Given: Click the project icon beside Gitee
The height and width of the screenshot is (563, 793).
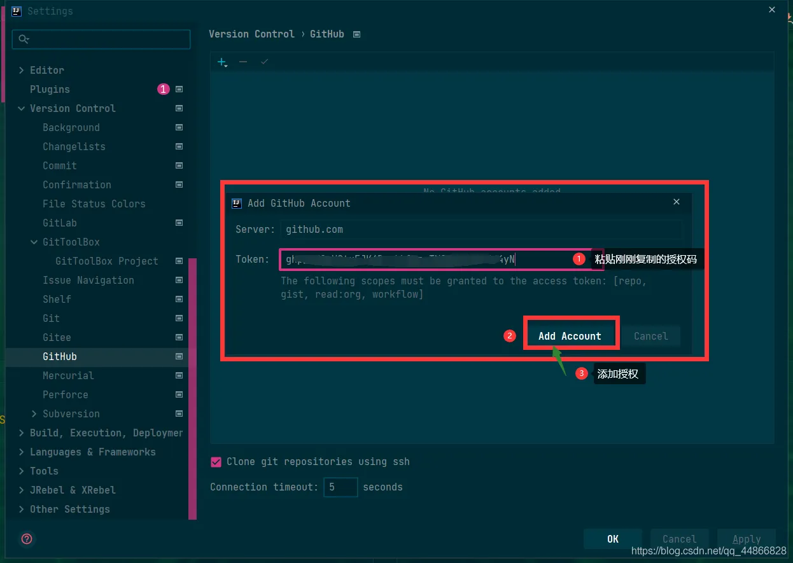Looking at the screenshot, I should coord(179,337).
